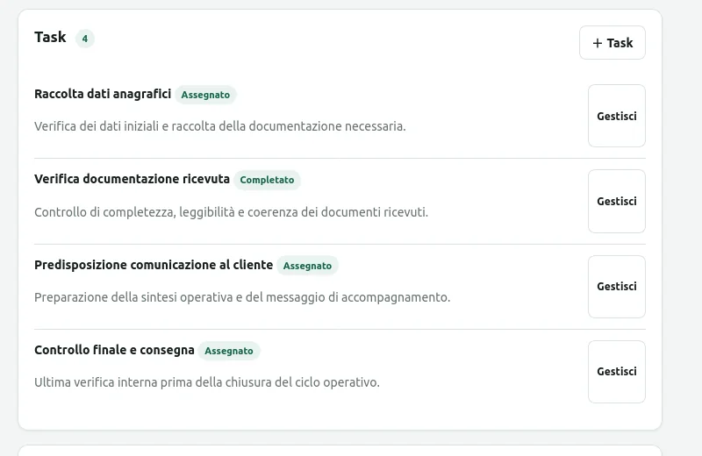Image resolution: width=702 pixels, height=456 pixels.
Task: Open Gestisci for Raccolta dati anagrafici
Action: pyautogui.click(x=617, y=116)
